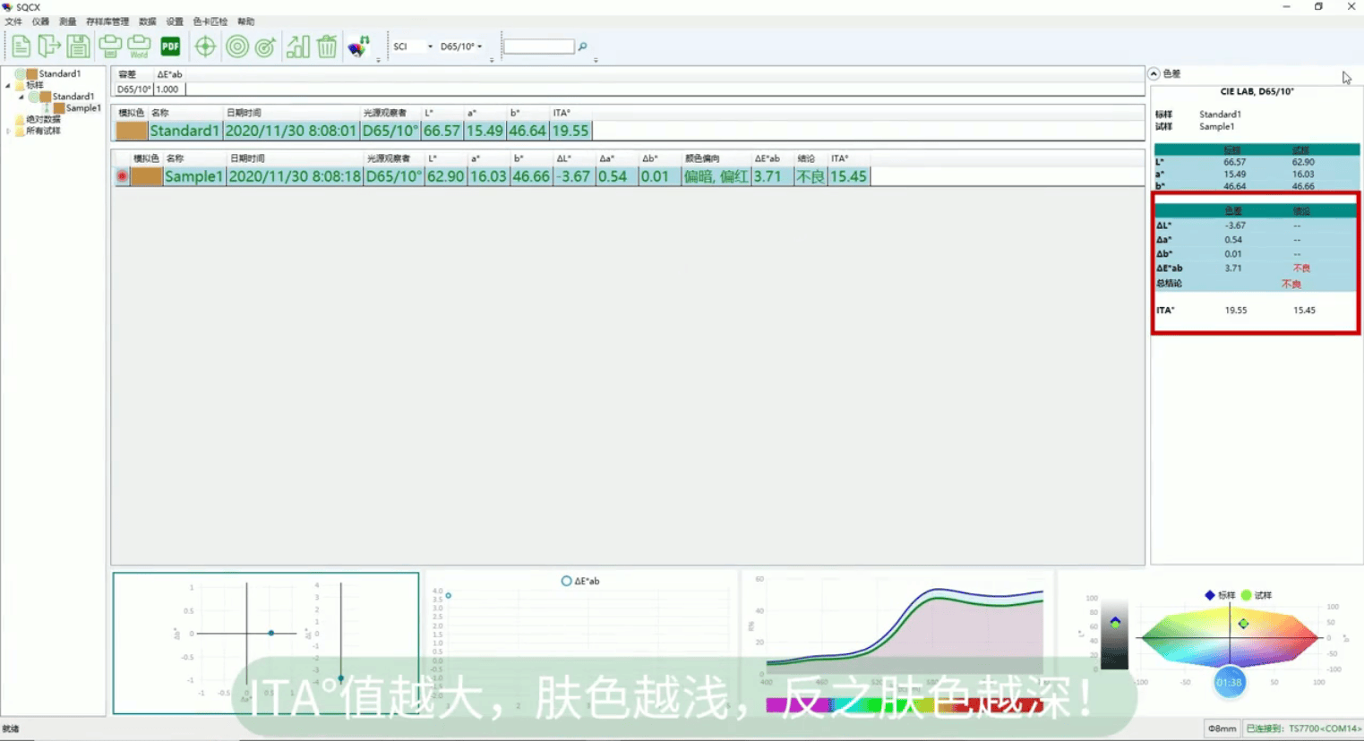Open the 文件 menu
Screen dimensions: 1364x741
tap(13, 21)
